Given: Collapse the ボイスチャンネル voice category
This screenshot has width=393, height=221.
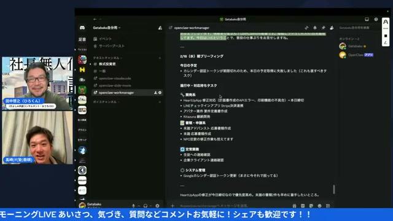Looking at the screenshot, I should coord(106,102).
